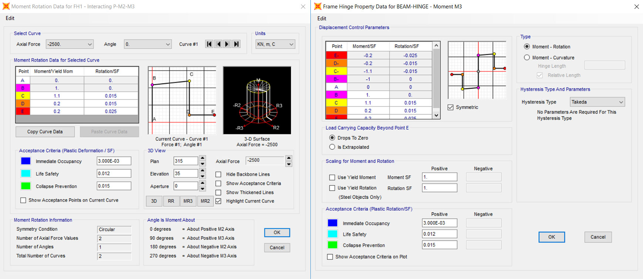Click blue Immediate Occupancy swatch, Frame Hinge
643x279 pixels.
333,223
